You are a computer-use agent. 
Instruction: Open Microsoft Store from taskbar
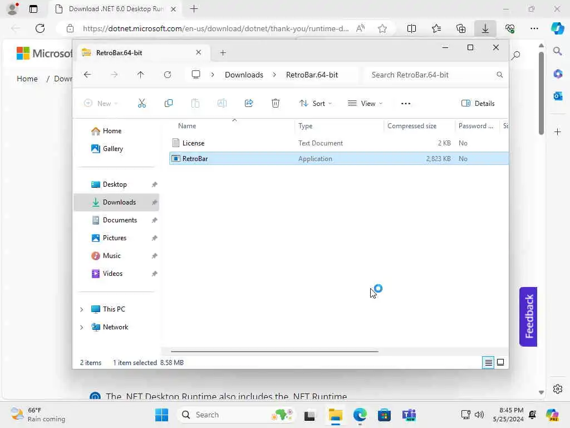tap(384, 415)
